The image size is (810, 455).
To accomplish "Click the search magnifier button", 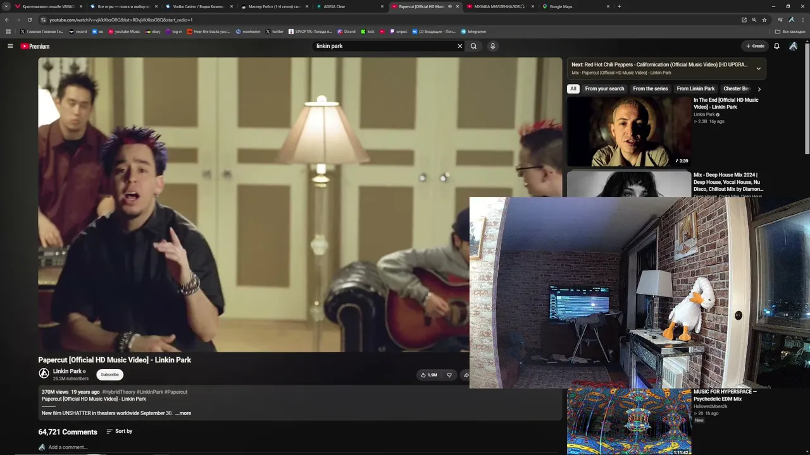I will click(473, 46).
